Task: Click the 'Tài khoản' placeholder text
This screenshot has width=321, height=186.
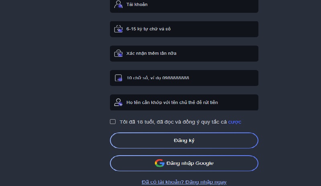Action: pyautogui.click(x=137, y=5)
